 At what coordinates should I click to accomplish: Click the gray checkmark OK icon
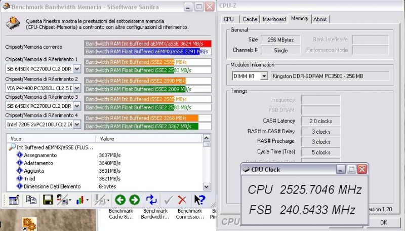pos(169,200)
